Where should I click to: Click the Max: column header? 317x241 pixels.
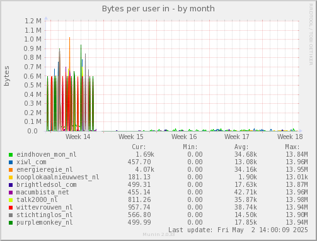[x=292, y=147]
